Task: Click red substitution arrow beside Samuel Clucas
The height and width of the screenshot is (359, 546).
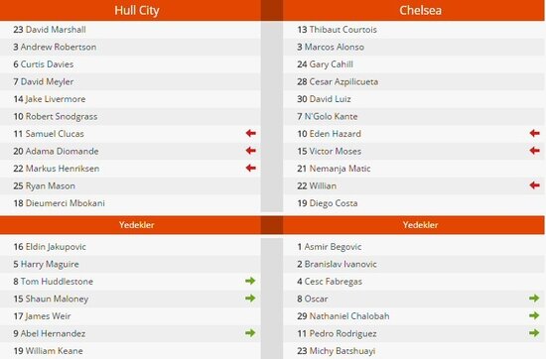Action: tap(251, 133)
